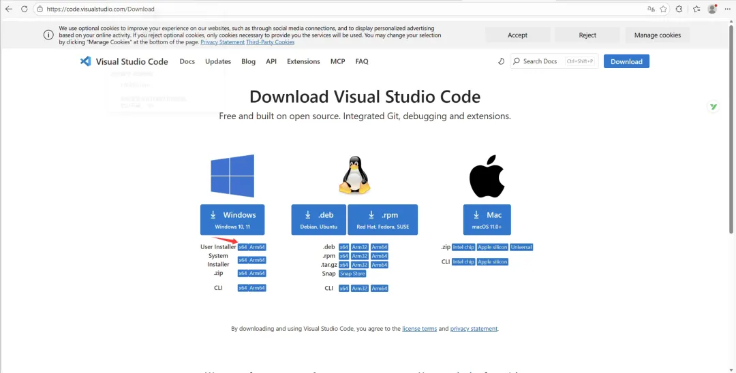This screenshot has width=736, height=373.
Task: Open the license terms link
Action: pyautogui.click(x=420, y=329)
